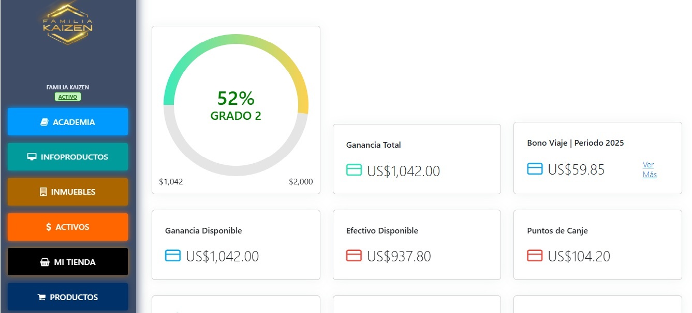
Task: Click the Ganancia Total heading
Action: tap(374, 145)
